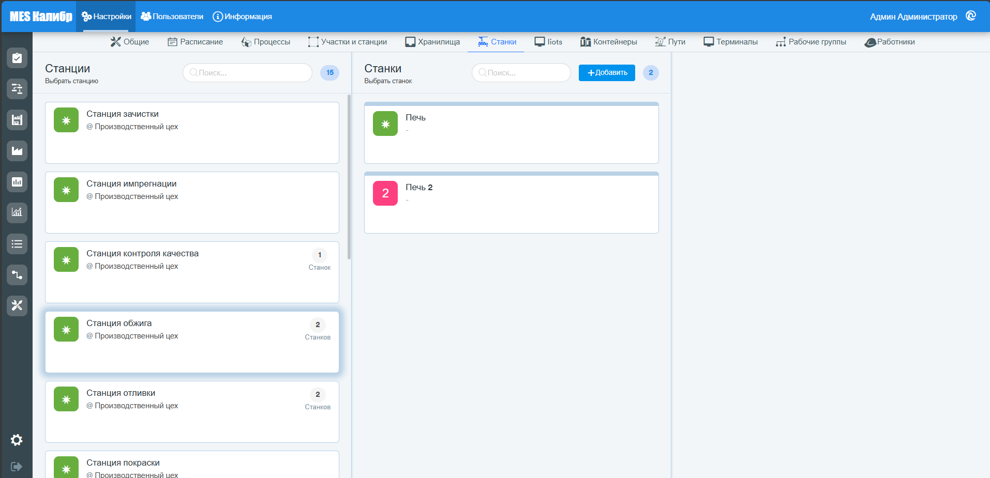
Task: Click the green icon of Станция отливки
Action: 66,399
